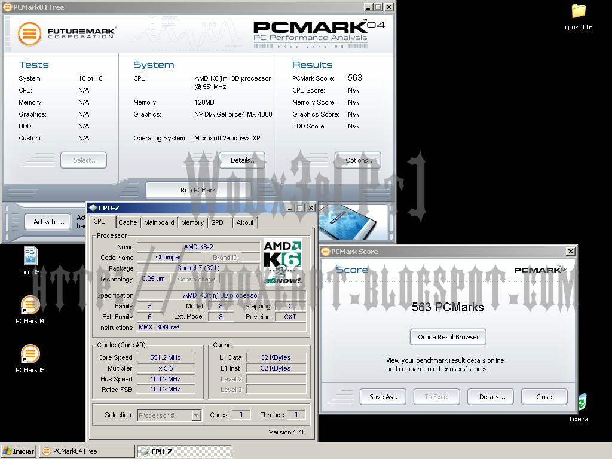Image resolution: width=612 pixels, height=459 pixels.
Task: Click Details... in PCMark Score window
Action: (x=491, y=397)
